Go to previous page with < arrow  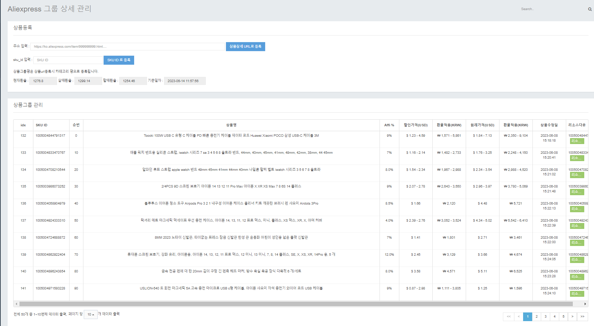tap(519, 317)
